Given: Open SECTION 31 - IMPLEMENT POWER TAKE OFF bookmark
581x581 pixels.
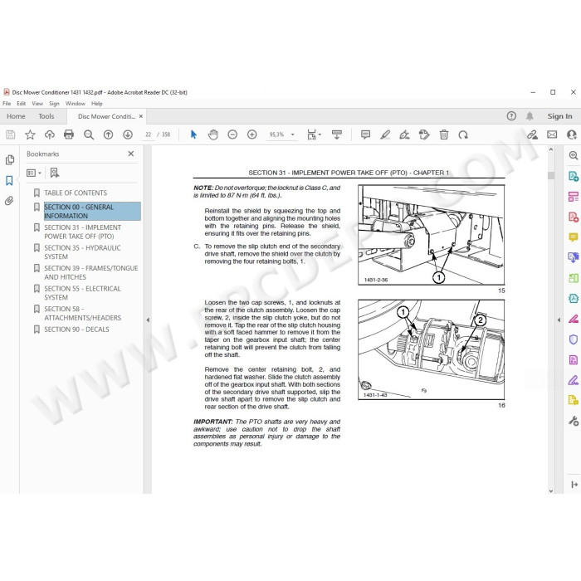Looking at the screenshot, I should coord(83,232).
